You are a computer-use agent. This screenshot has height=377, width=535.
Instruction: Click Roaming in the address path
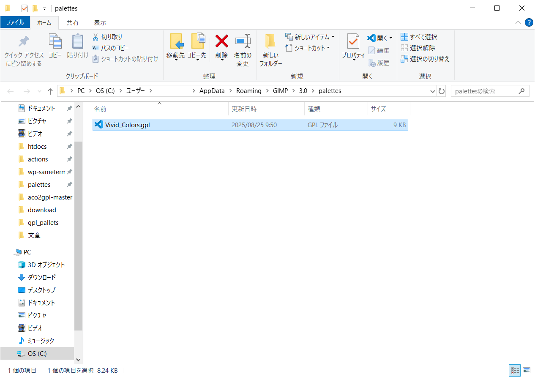(248, 91)
